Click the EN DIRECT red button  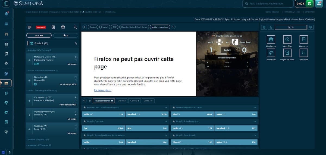[41, 27]
